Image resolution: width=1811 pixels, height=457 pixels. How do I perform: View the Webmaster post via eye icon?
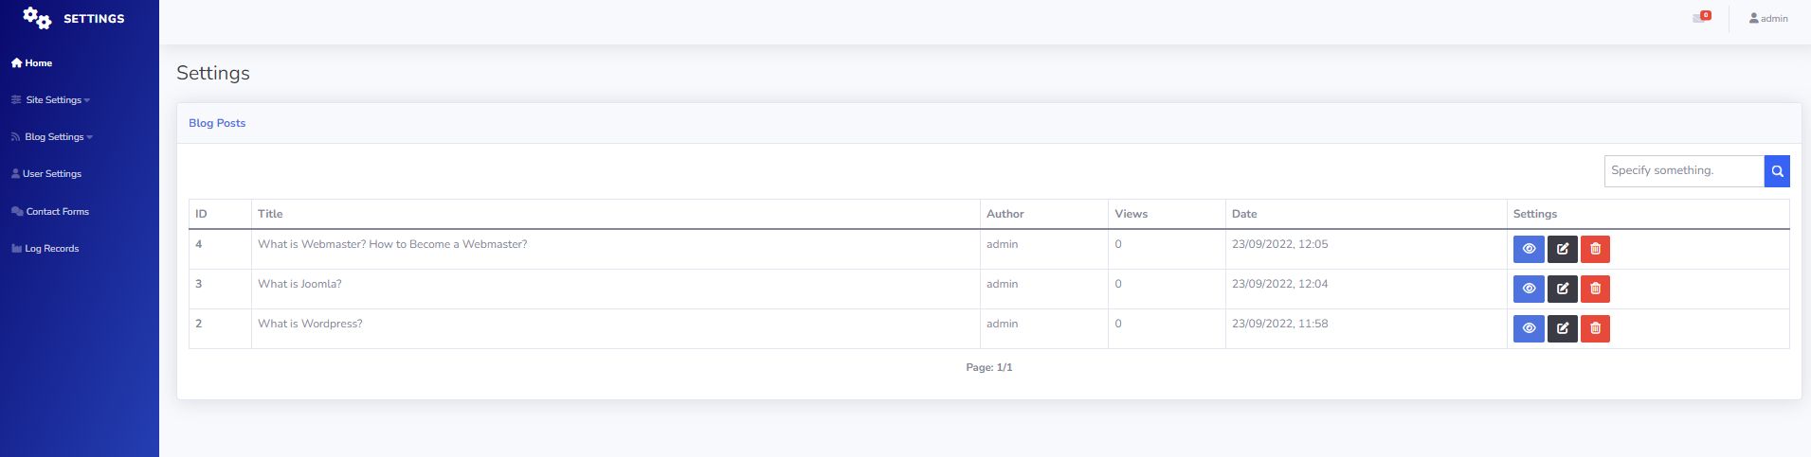(1529, 249)
